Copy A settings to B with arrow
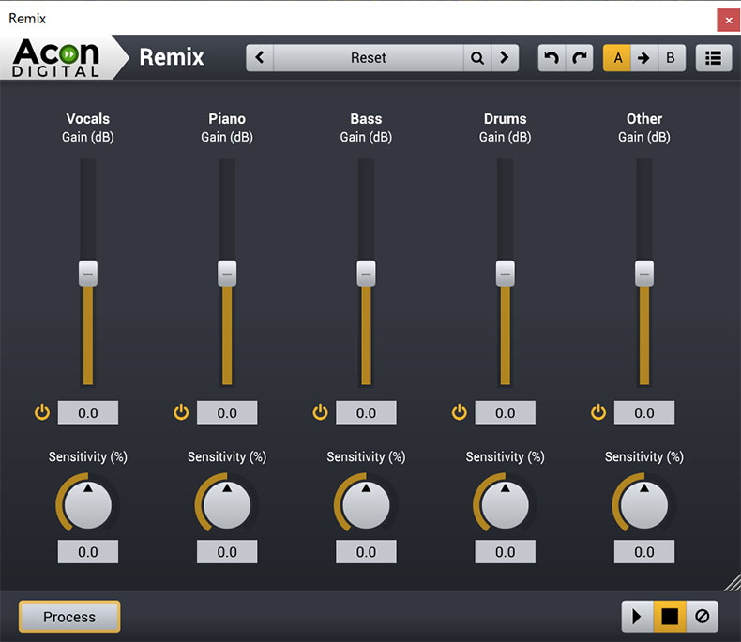741x642 pixels. (643, 57)
